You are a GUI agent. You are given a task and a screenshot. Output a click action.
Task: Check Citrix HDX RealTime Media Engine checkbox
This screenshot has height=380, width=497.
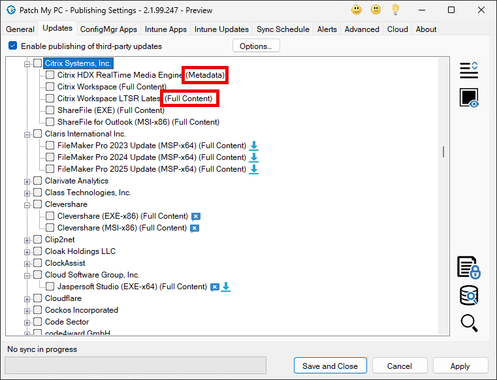tap(50, 75)
